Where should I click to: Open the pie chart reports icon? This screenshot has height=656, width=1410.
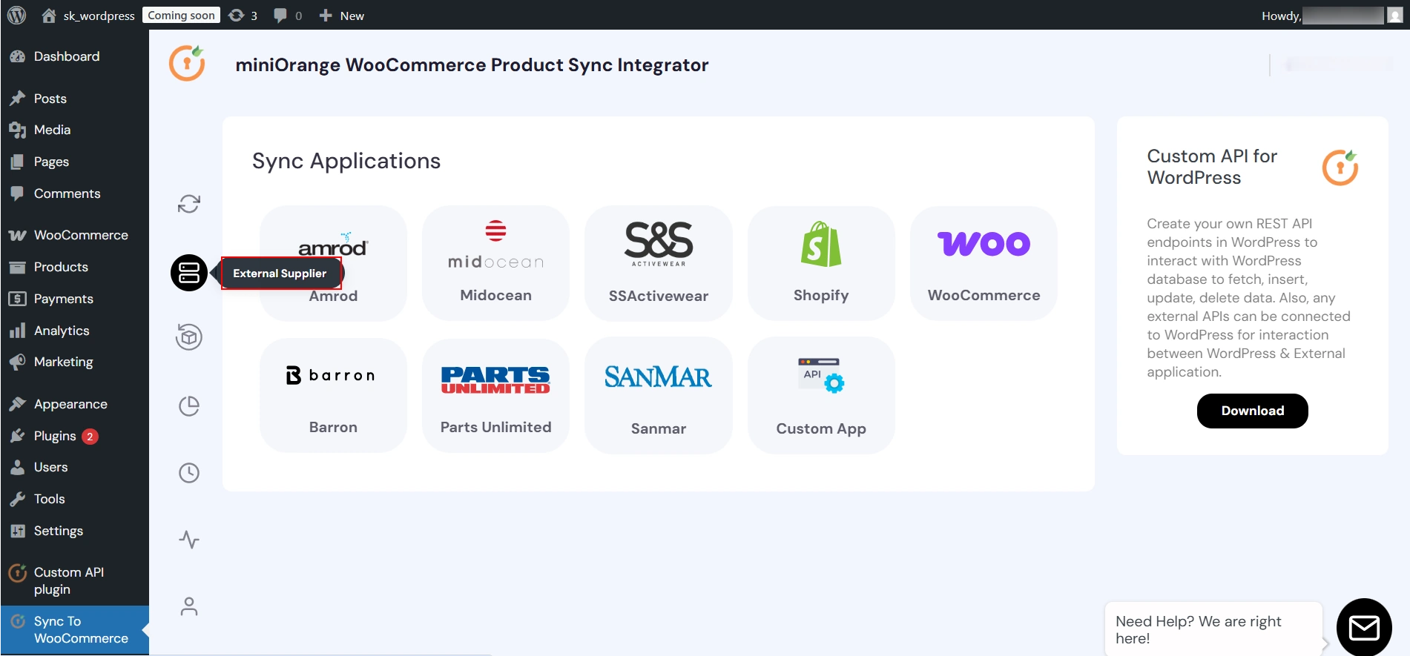click(189, 405)
